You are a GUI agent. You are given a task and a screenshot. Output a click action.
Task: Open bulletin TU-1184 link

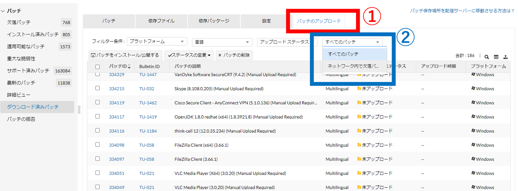pyautogui.click(x=148, y=131)
